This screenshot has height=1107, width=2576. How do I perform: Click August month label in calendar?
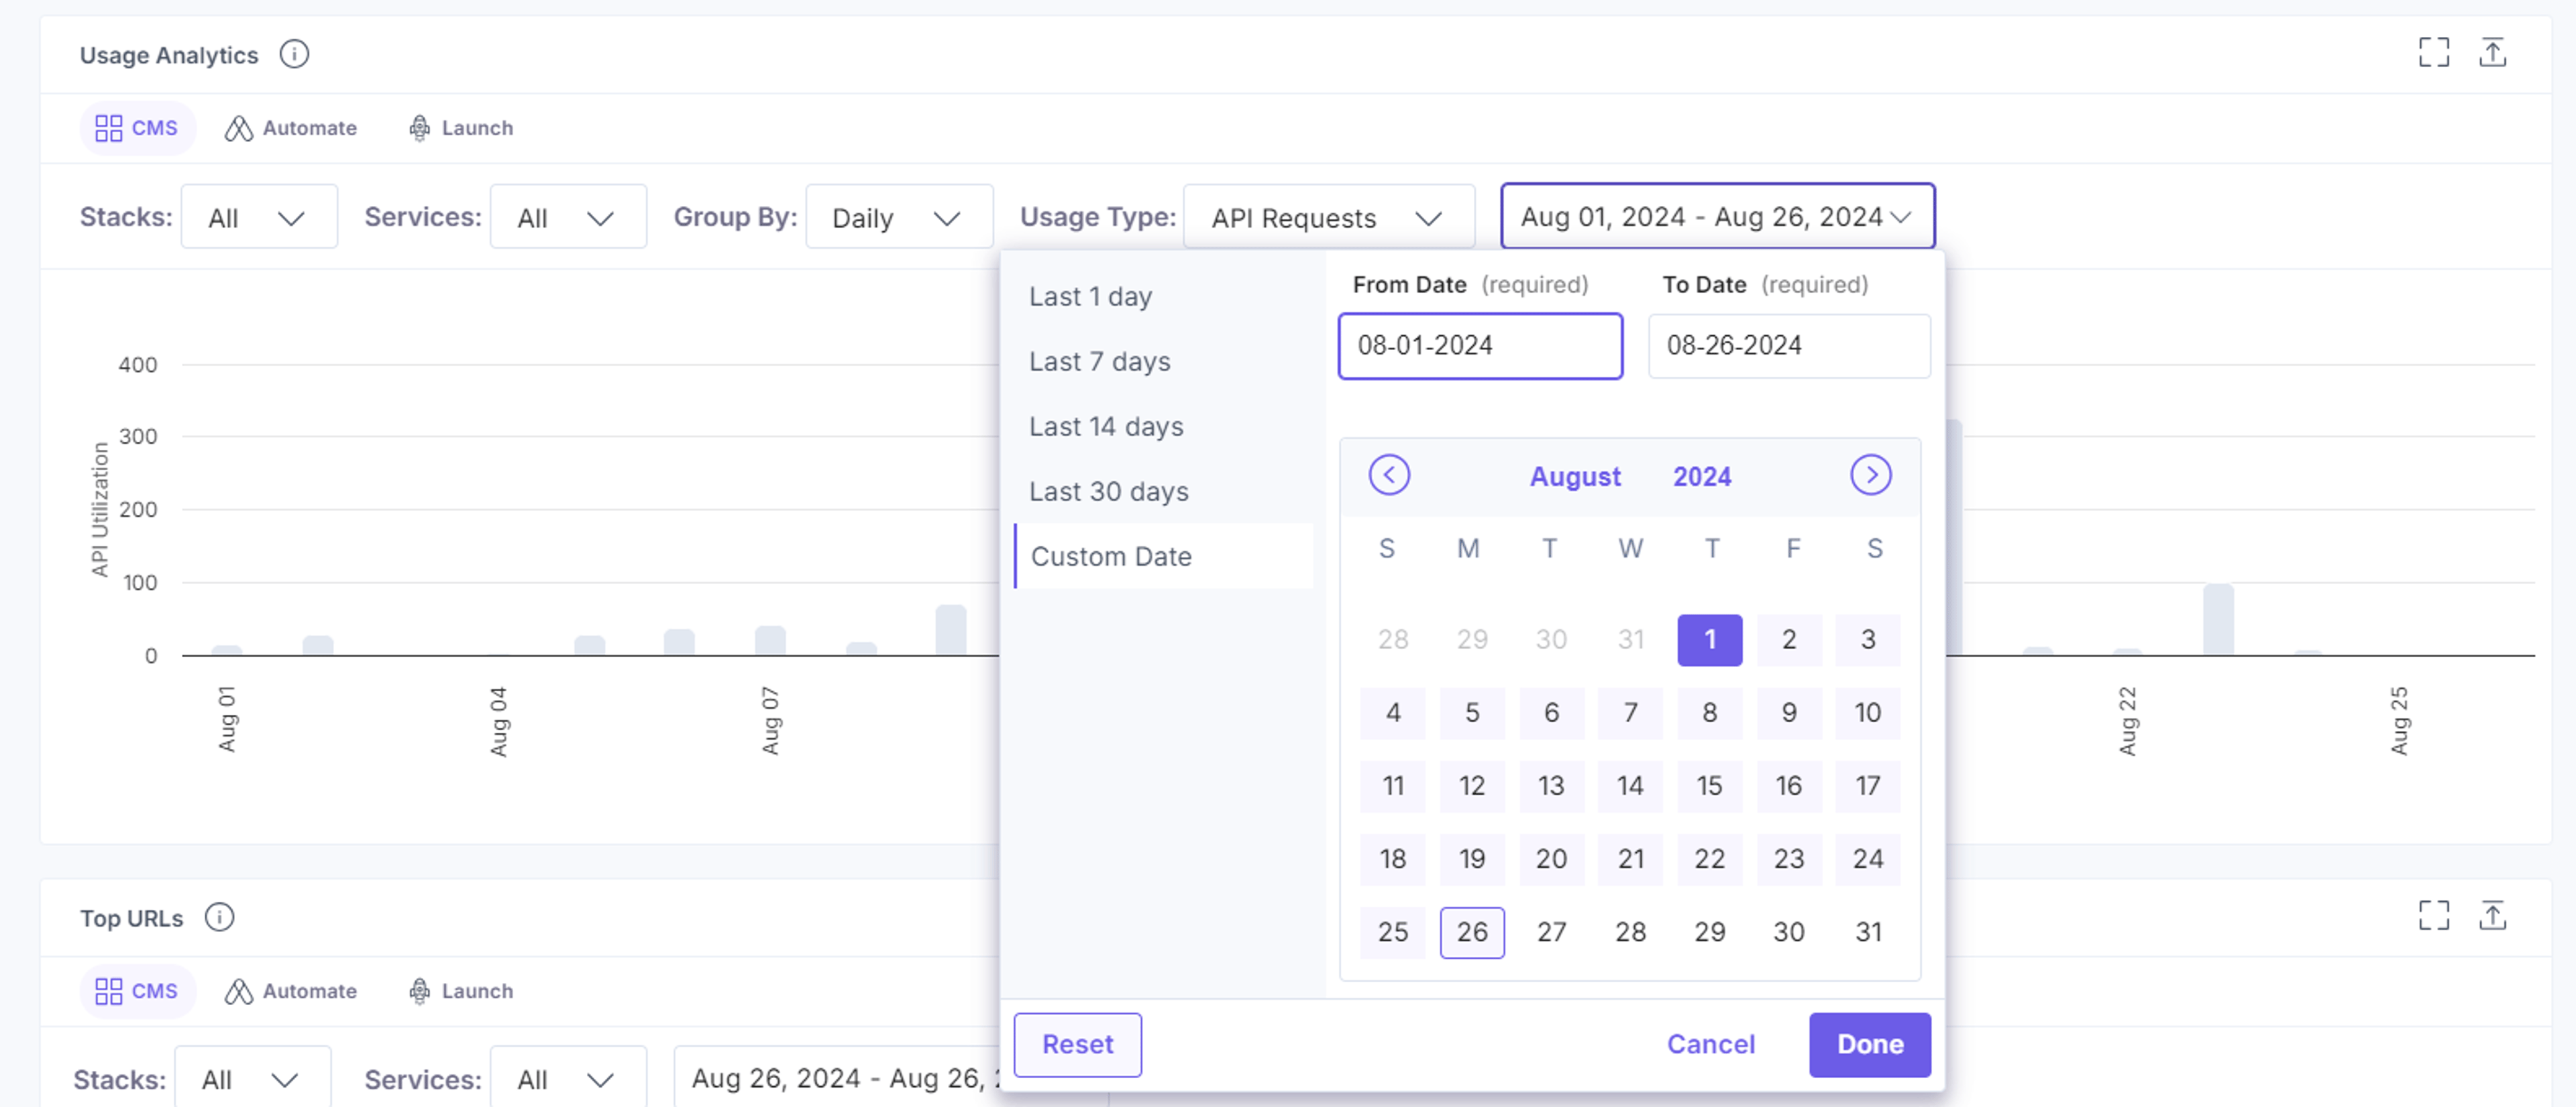click(1575, 477)
